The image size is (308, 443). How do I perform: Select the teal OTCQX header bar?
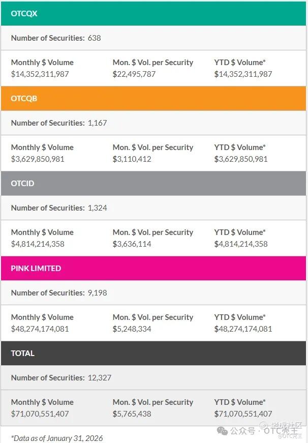pyautogui.click(x=153, y=14)
